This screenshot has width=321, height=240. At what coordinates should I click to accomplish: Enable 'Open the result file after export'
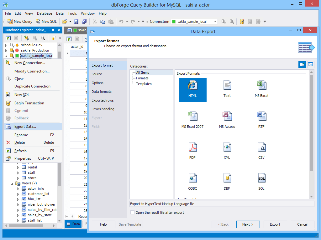132,212
